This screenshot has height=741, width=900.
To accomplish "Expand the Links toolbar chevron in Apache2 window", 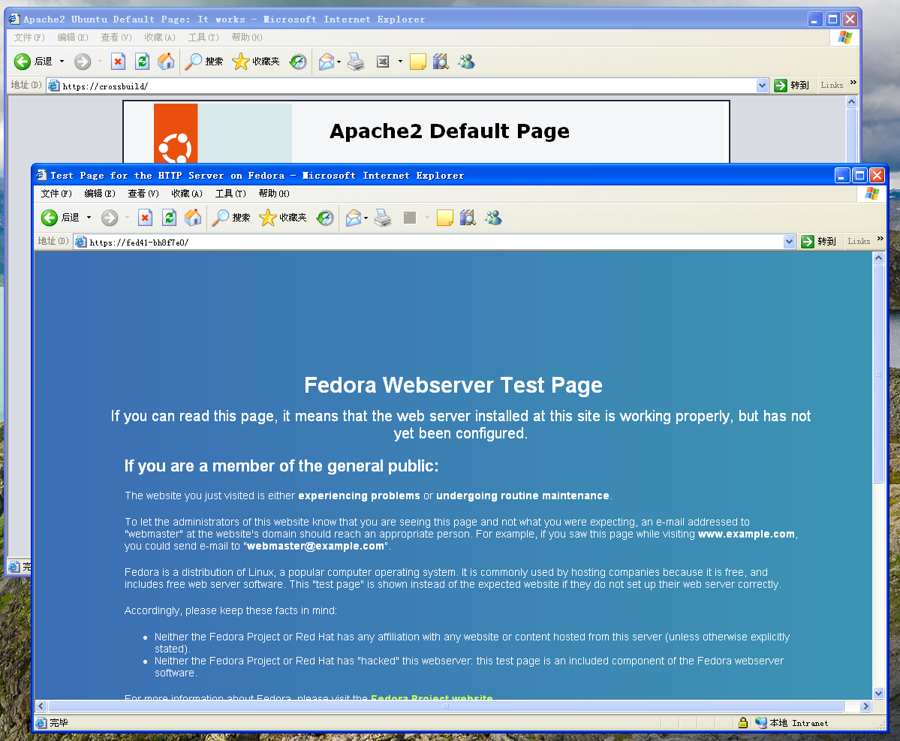I will point(853,83).
